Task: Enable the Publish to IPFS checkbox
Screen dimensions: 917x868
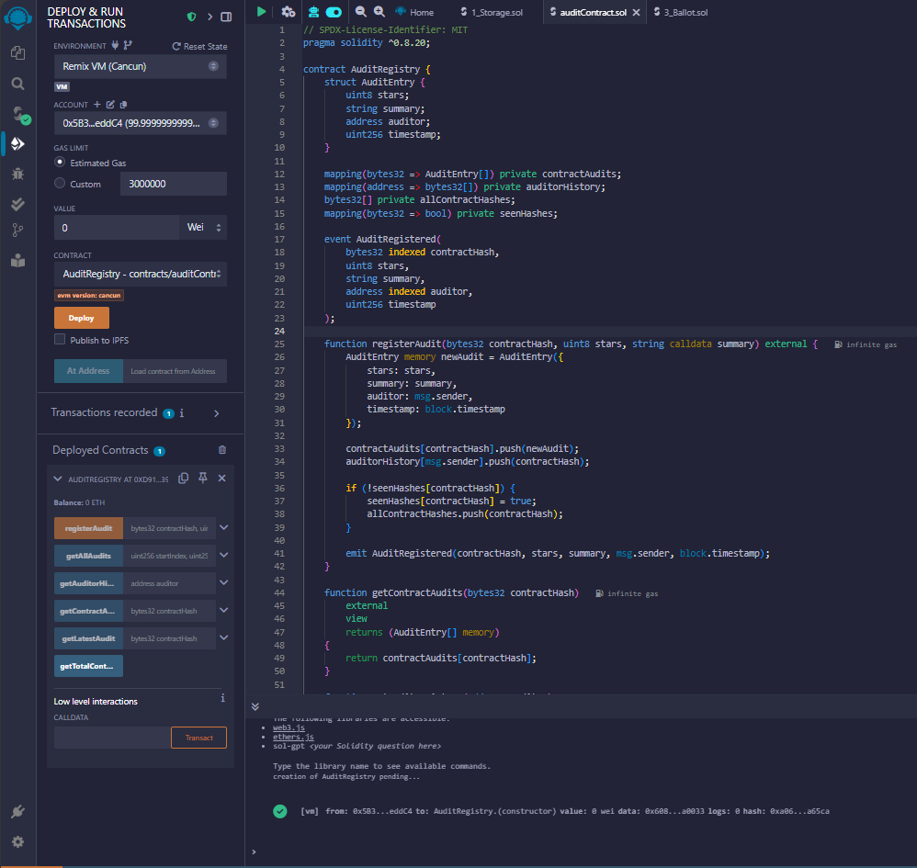Action: point(61,340)
